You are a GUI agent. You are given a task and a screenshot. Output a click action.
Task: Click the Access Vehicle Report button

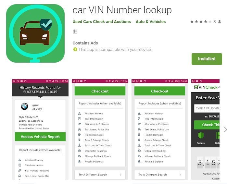40,137
